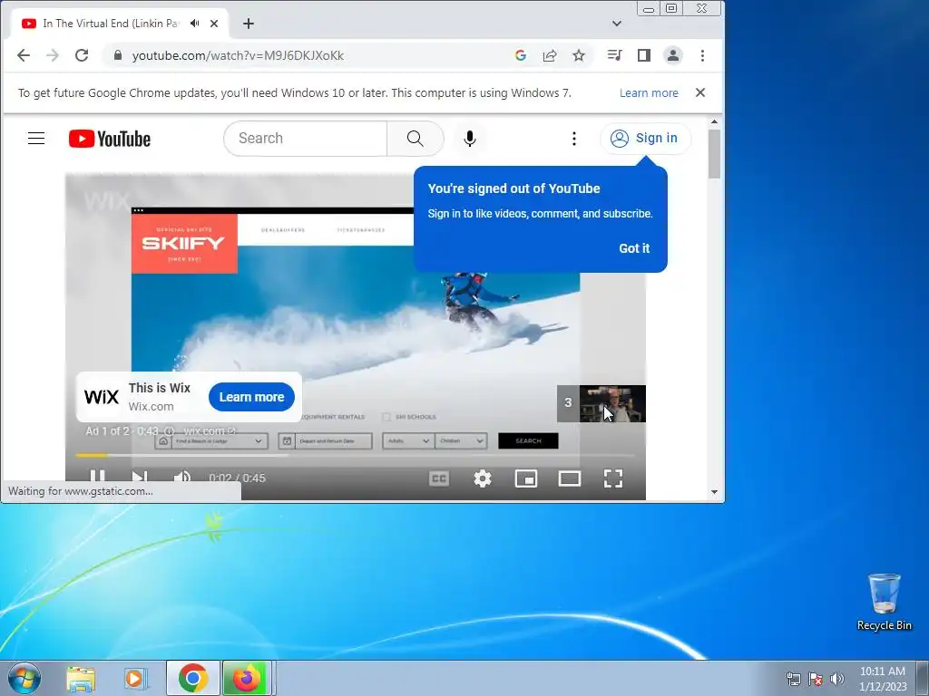Click the address bar URL
Viewport: 929px width, 696px height.
(238, 55)
